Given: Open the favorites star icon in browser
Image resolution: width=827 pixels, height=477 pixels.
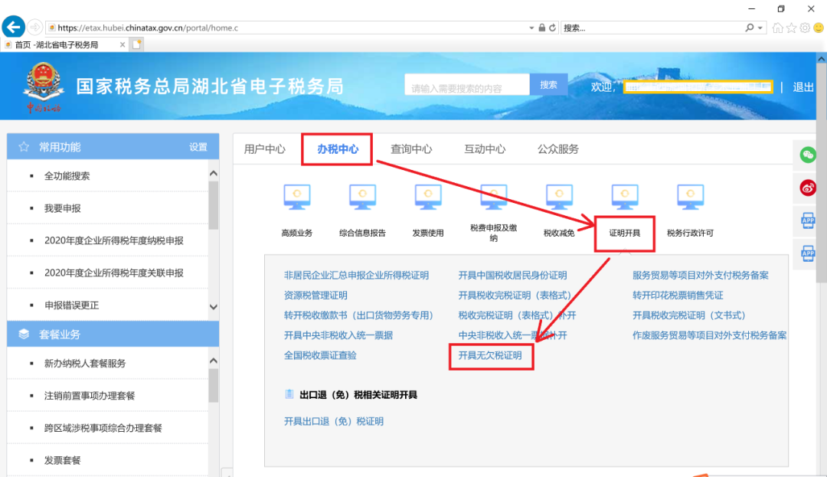Looking at the screenshot, I should click(x=791, y=28).
